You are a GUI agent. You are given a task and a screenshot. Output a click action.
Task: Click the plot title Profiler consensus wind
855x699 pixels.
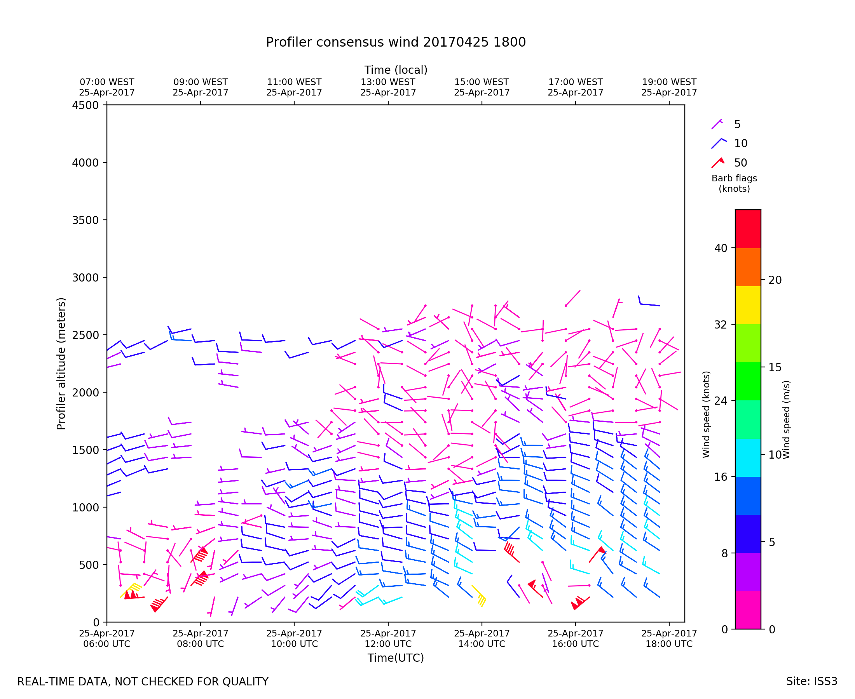pos(396,42)
